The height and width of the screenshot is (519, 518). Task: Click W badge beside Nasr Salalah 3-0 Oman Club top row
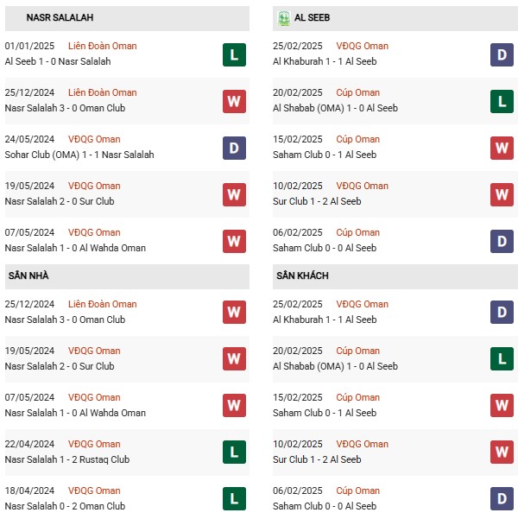(x=234, y=101)
